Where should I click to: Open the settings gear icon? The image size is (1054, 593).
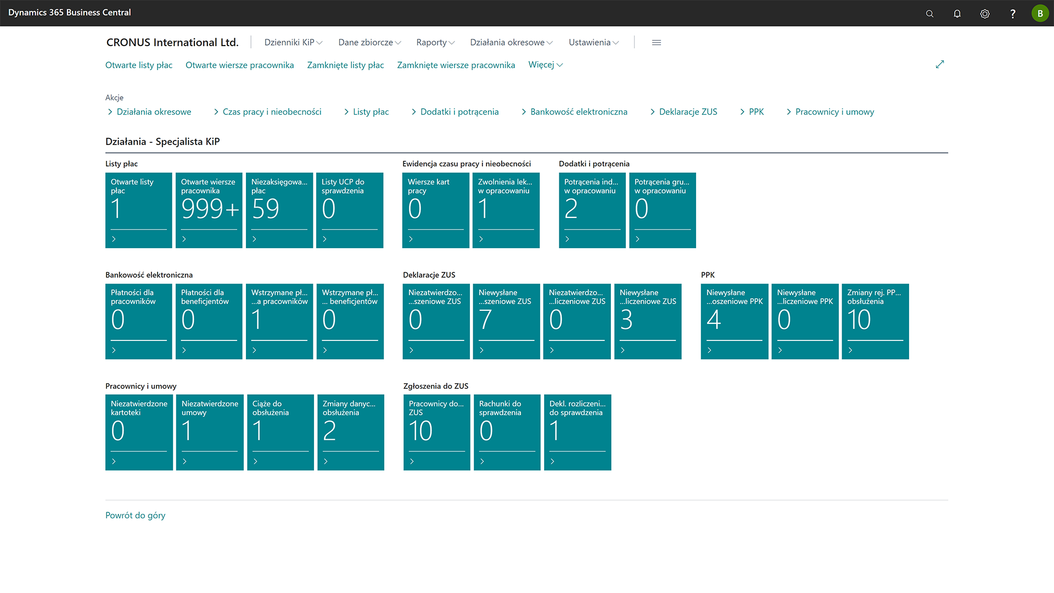[x=985, y=14]
